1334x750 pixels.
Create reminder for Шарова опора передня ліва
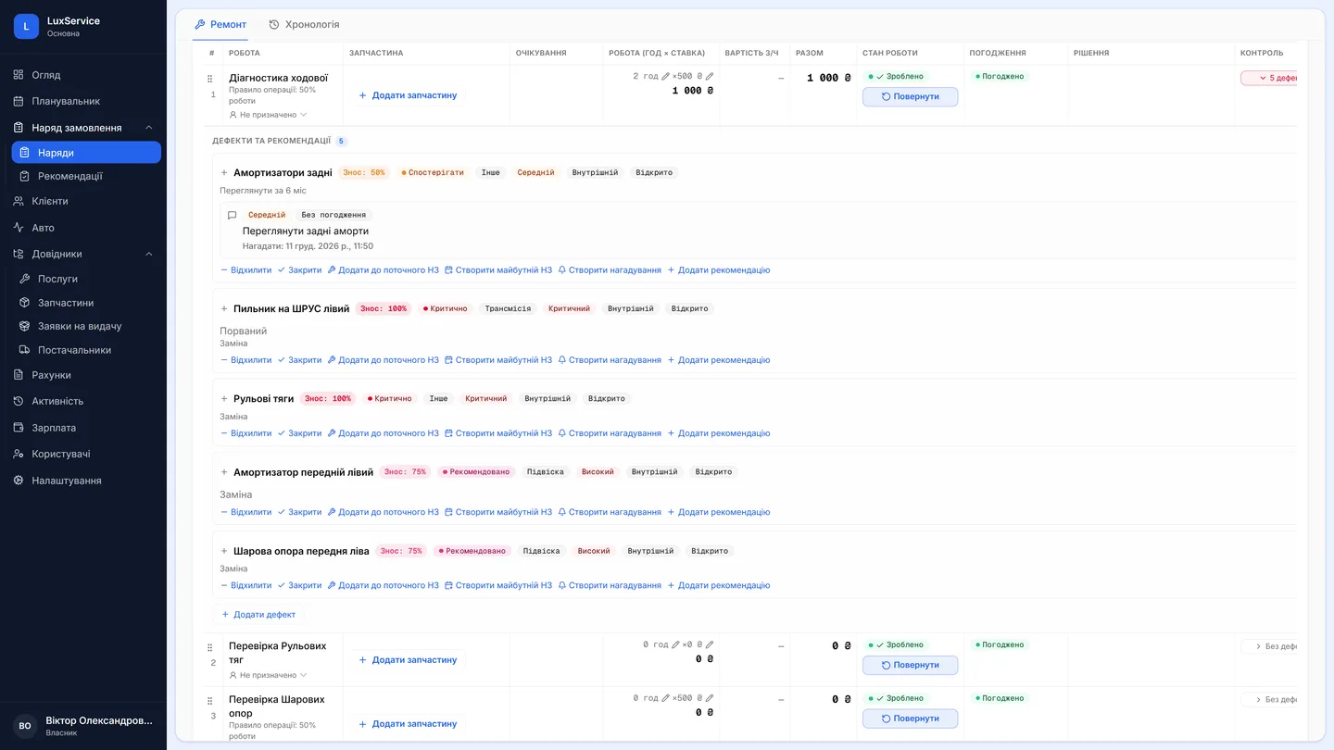(x=610, y=585)
